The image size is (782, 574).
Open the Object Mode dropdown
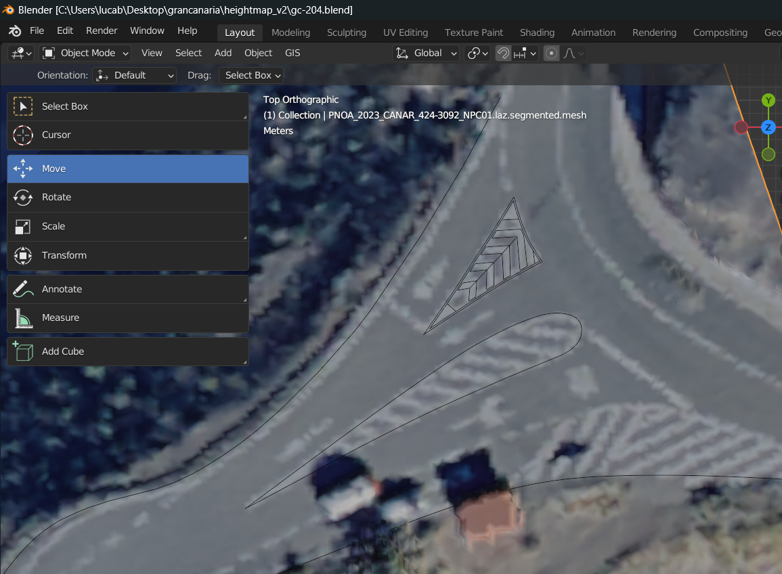[x=85, y=53]
